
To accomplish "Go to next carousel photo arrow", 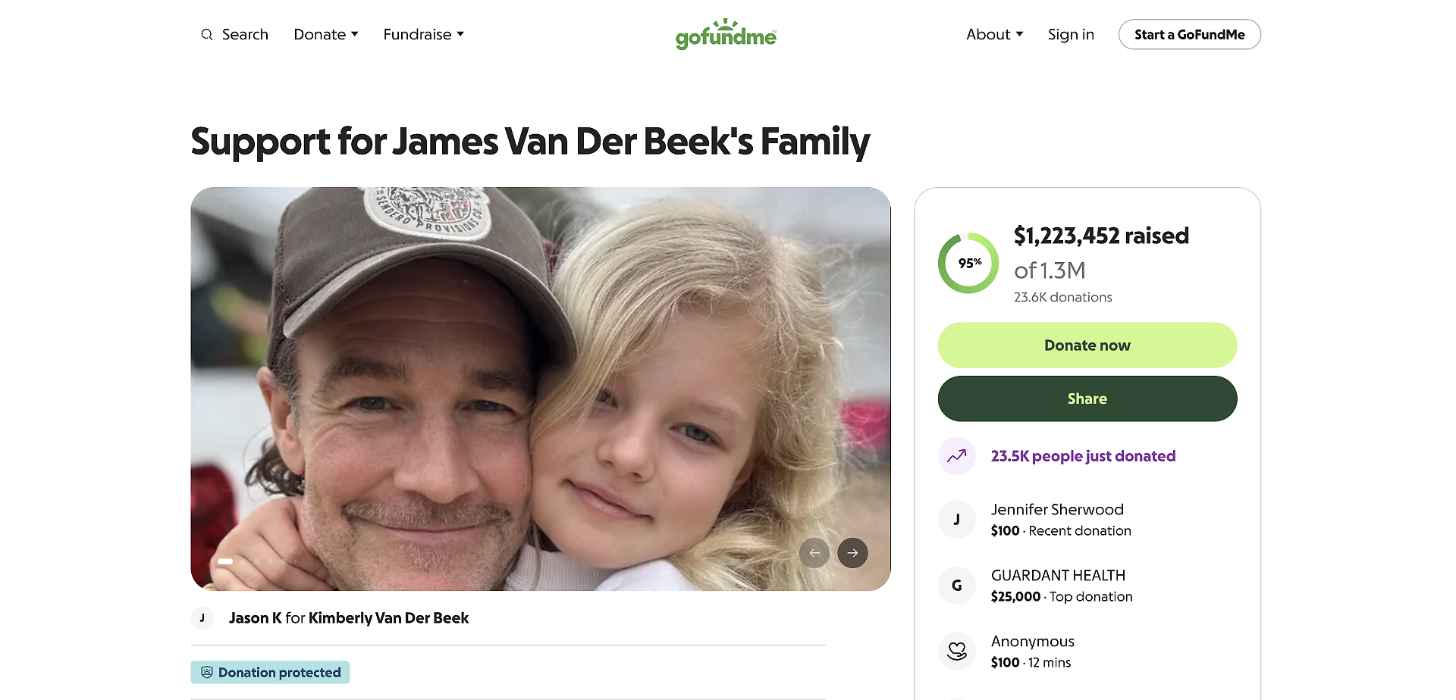I will click(852, 553).
